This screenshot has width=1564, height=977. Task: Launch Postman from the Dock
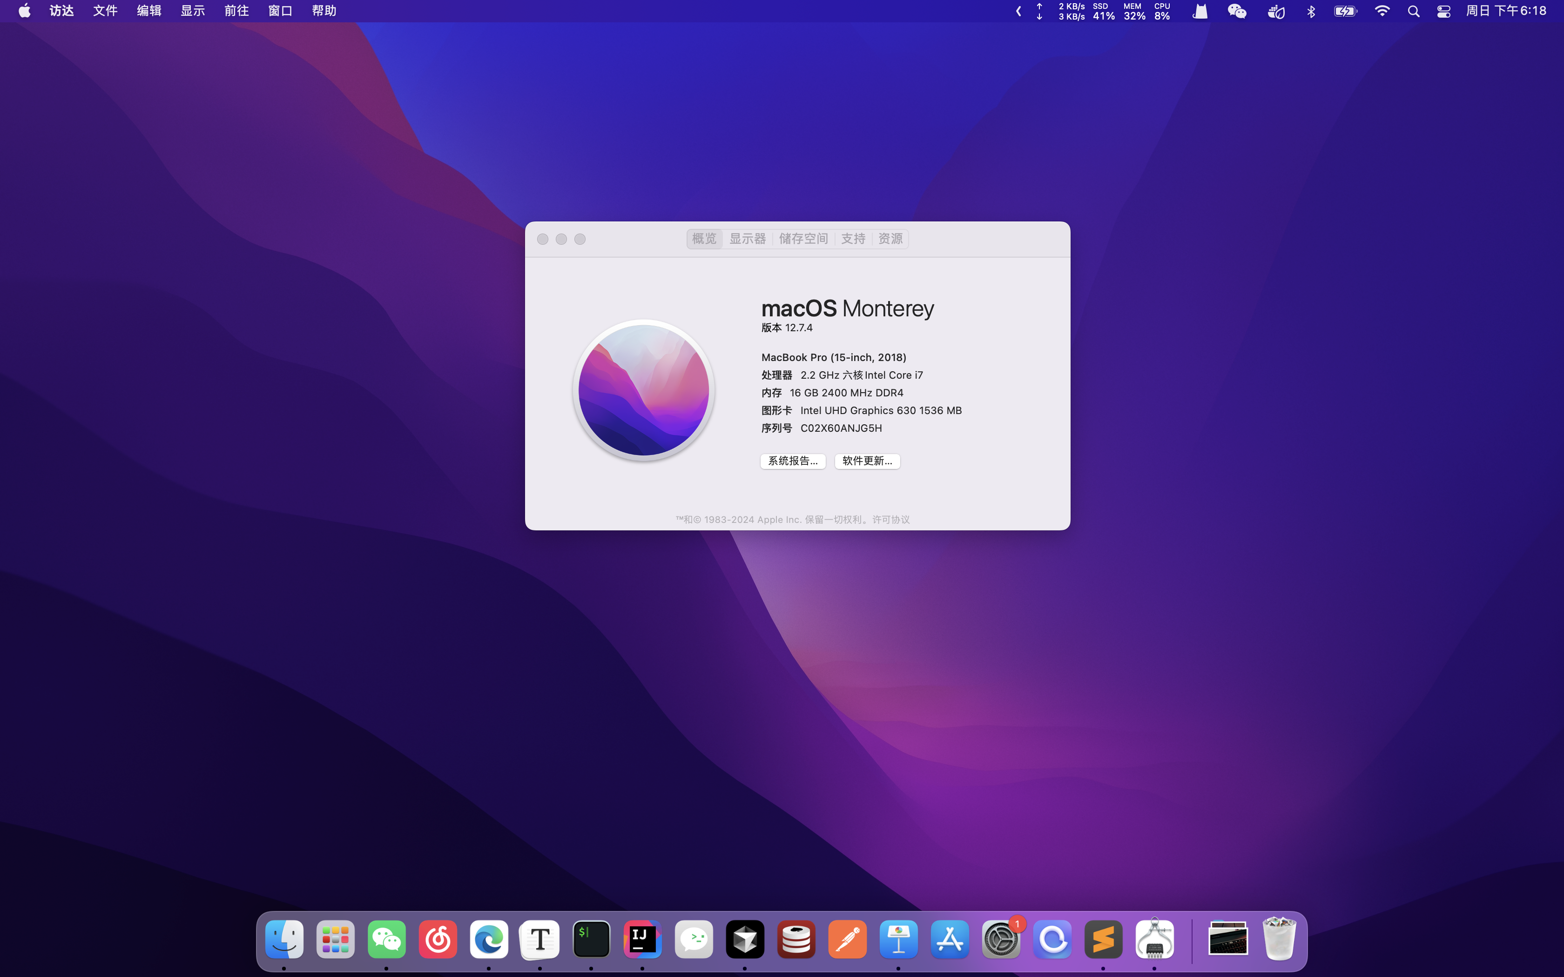point(847,939)
